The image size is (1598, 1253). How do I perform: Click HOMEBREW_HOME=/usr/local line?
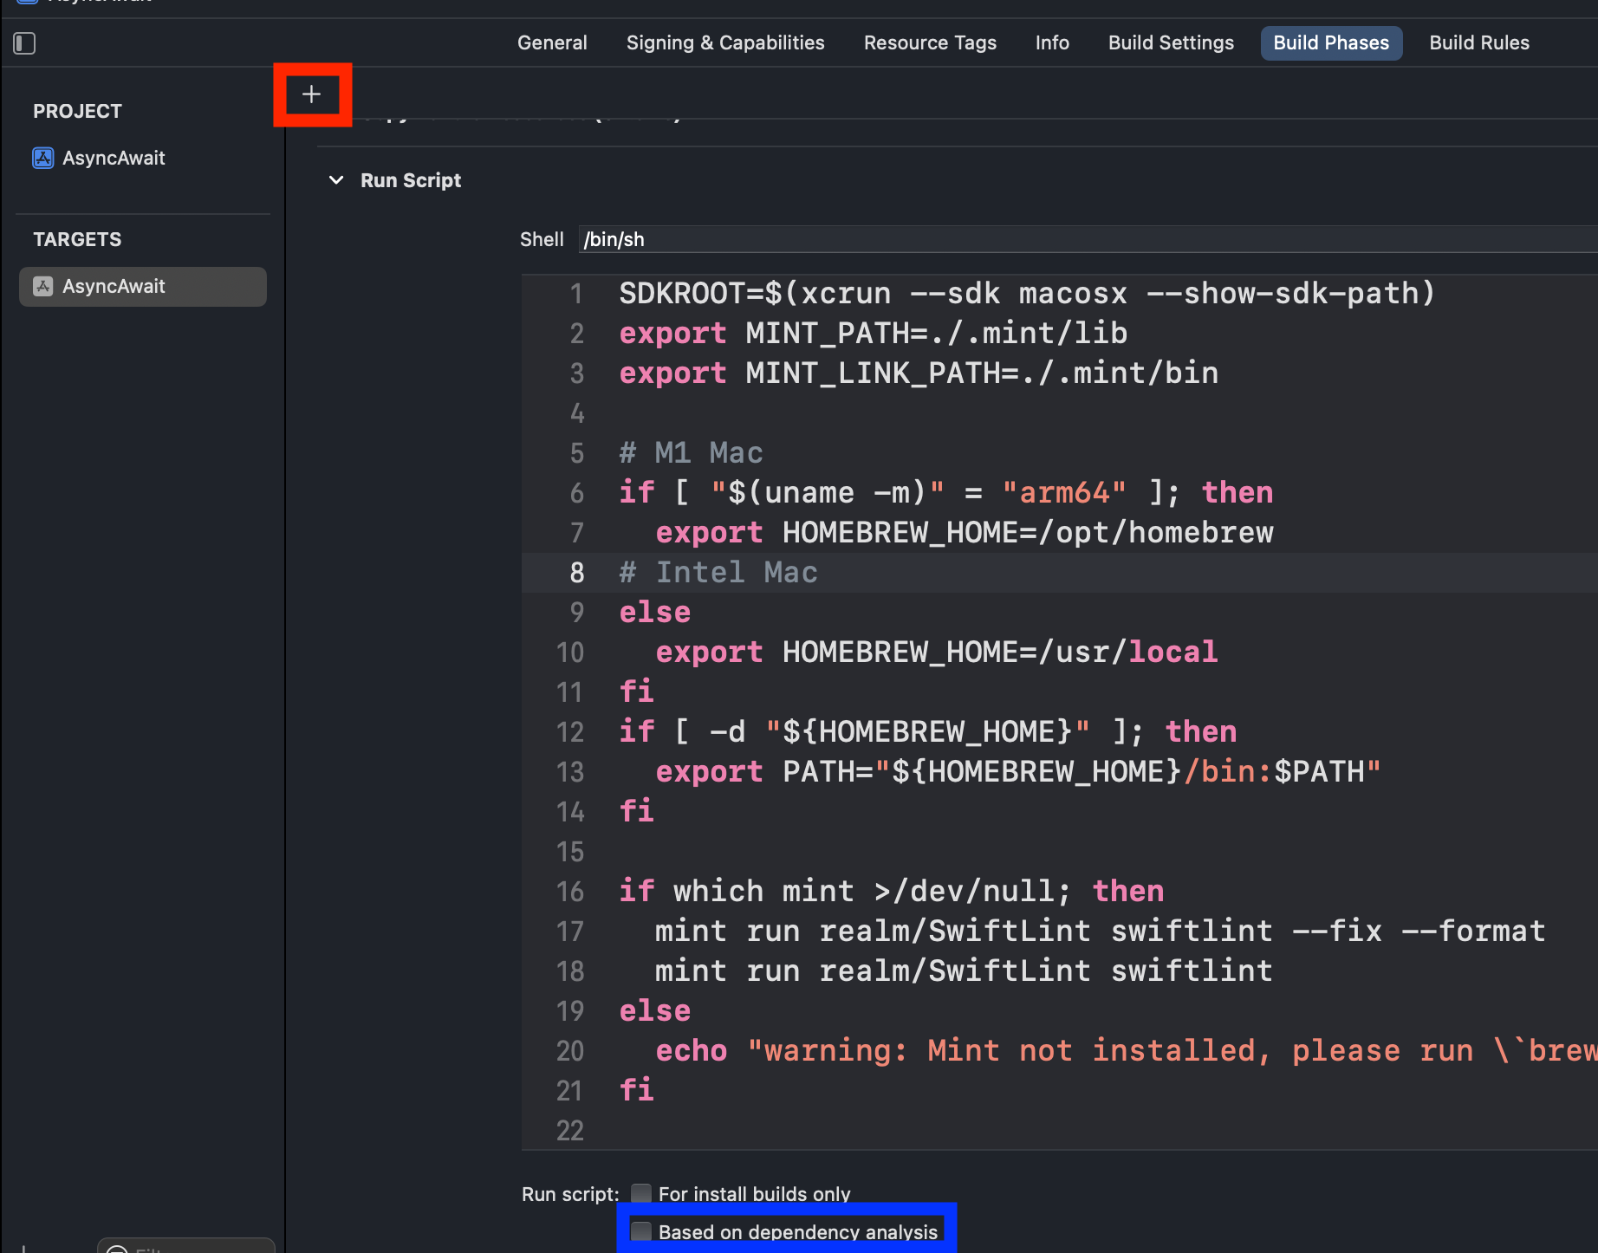click(x=937, y=652)
